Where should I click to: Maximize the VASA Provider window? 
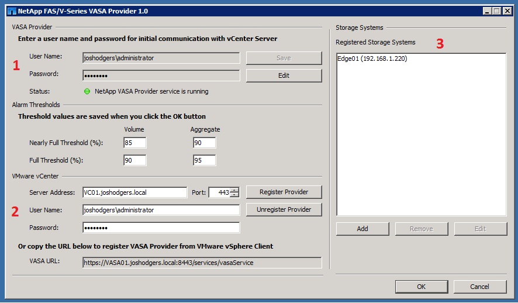[497, 11]
